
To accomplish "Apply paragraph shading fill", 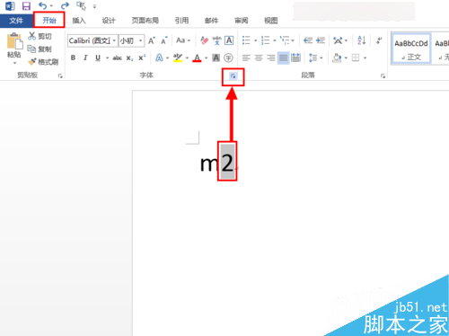I will pyautogui.click(x=337, y=57).
